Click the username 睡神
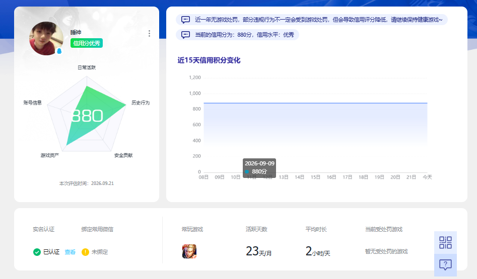 coord(76,32)
